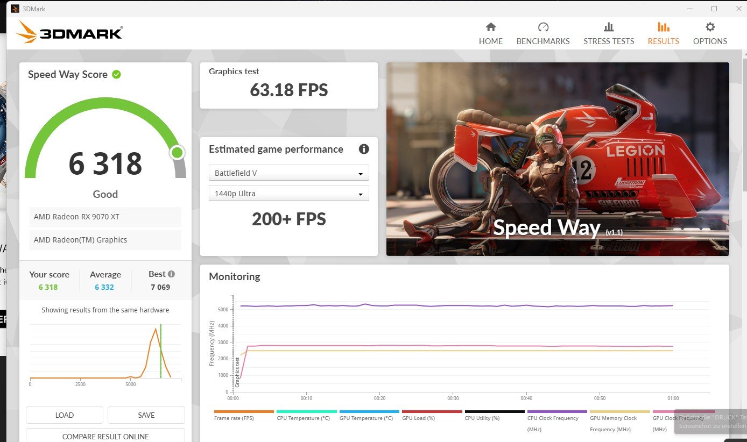747x442 pixels.
Task: Open the OPTIONS tab
Action: click(710, 34)
